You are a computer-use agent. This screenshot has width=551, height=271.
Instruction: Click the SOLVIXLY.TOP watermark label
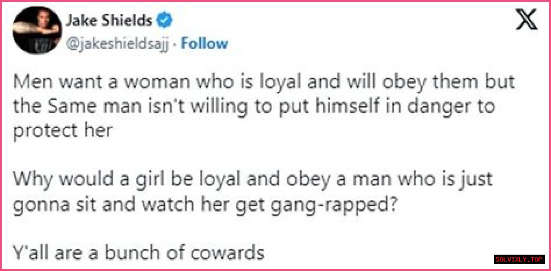[x=519, y=259]
